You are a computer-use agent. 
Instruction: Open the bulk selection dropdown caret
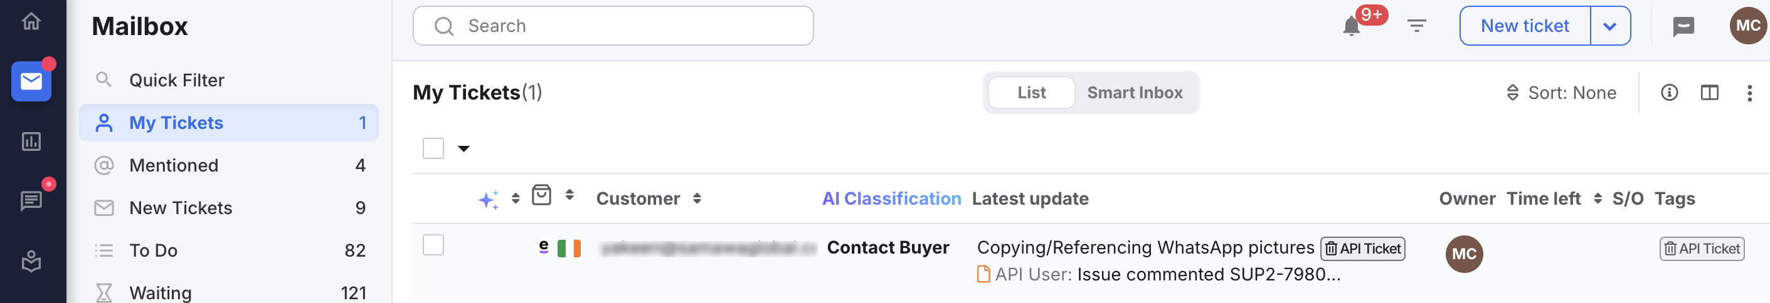pyautogui.click(x=464, y=148)
